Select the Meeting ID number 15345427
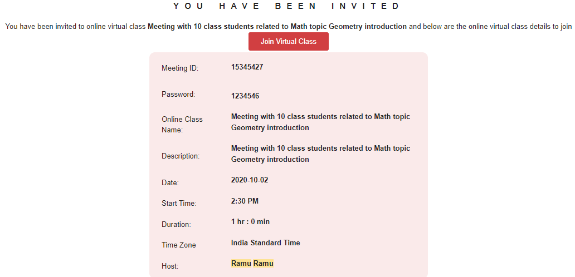 247,67
